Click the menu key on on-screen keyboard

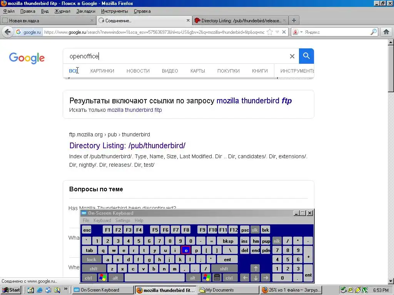217,277
